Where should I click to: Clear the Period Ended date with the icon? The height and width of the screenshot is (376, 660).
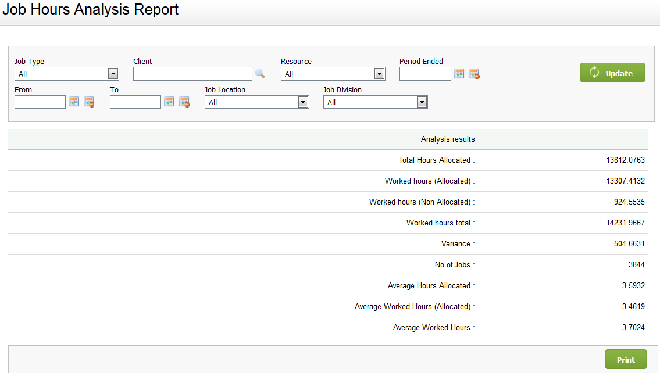coord(474,74)
